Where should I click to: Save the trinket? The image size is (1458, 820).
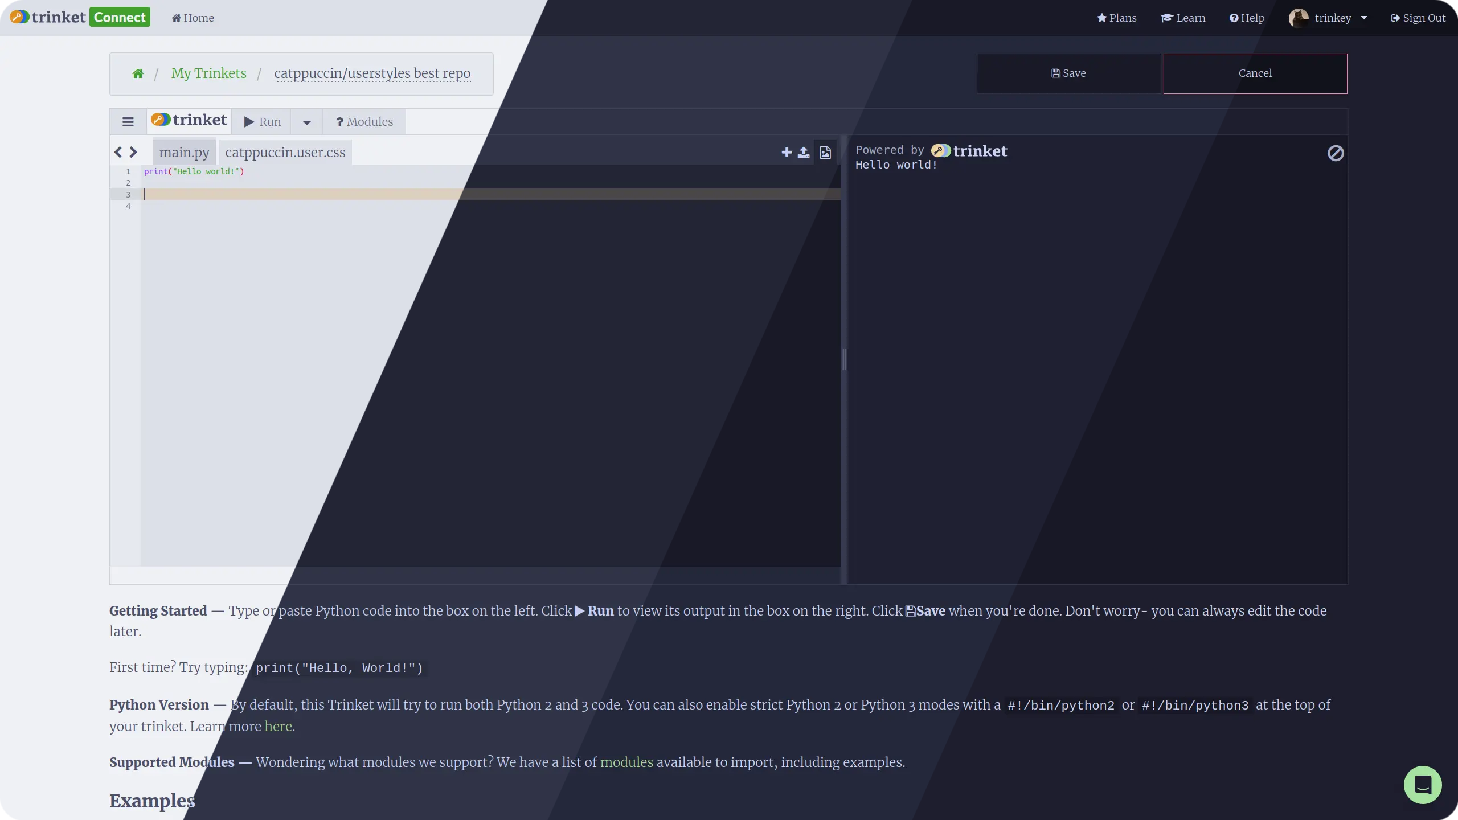1068,73
